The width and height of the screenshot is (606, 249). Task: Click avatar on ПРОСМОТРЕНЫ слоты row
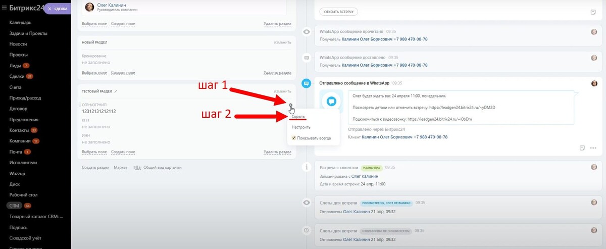coord(594,203)
